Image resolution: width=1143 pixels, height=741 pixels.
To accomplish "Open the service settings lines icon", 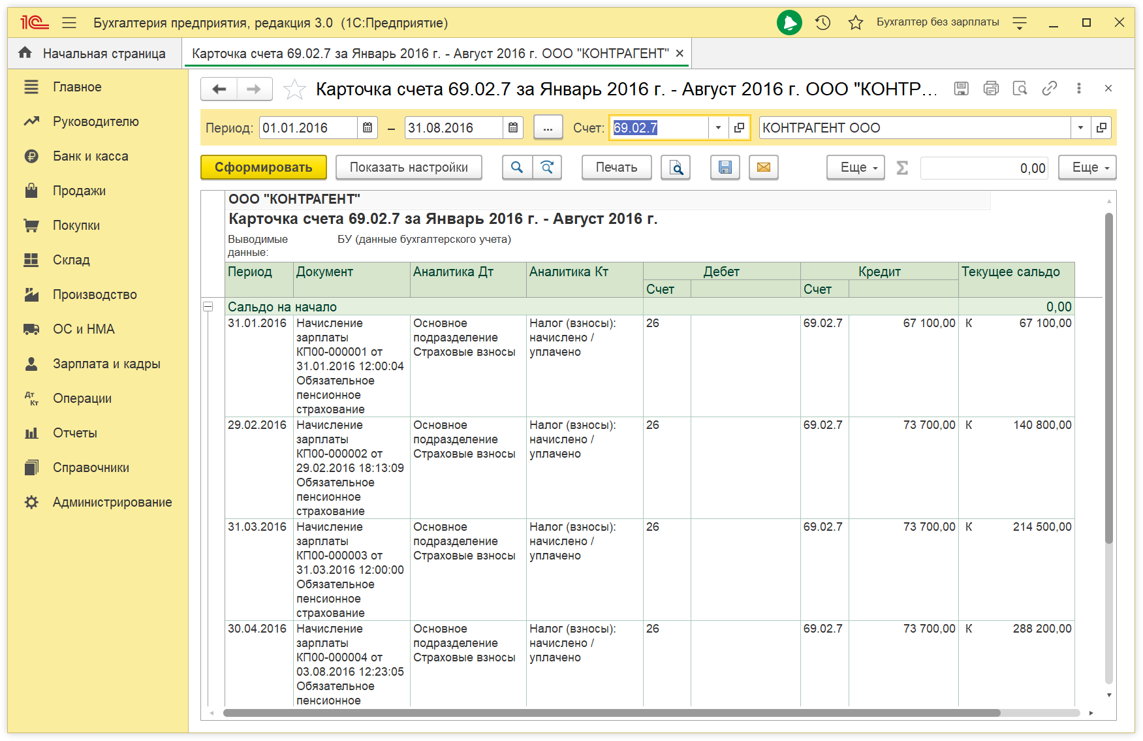I will [x=1020, y=23].
